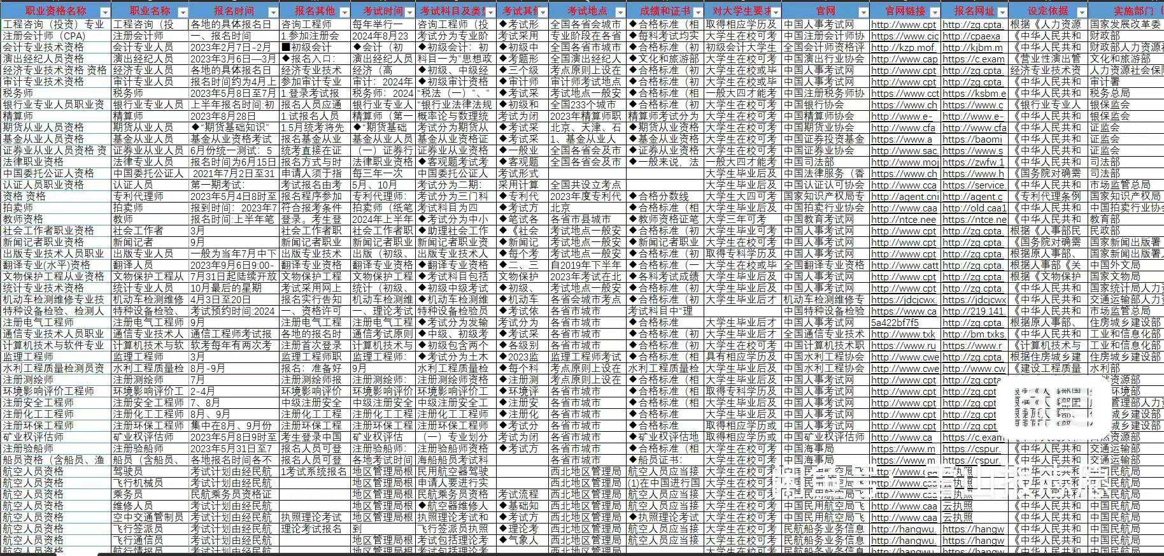Image resolution: width=1164 pixels, height=556 pixels.
Task: Show filter options for 设定依据 column
Action: pyautogui.click(x=1081, y=12)
